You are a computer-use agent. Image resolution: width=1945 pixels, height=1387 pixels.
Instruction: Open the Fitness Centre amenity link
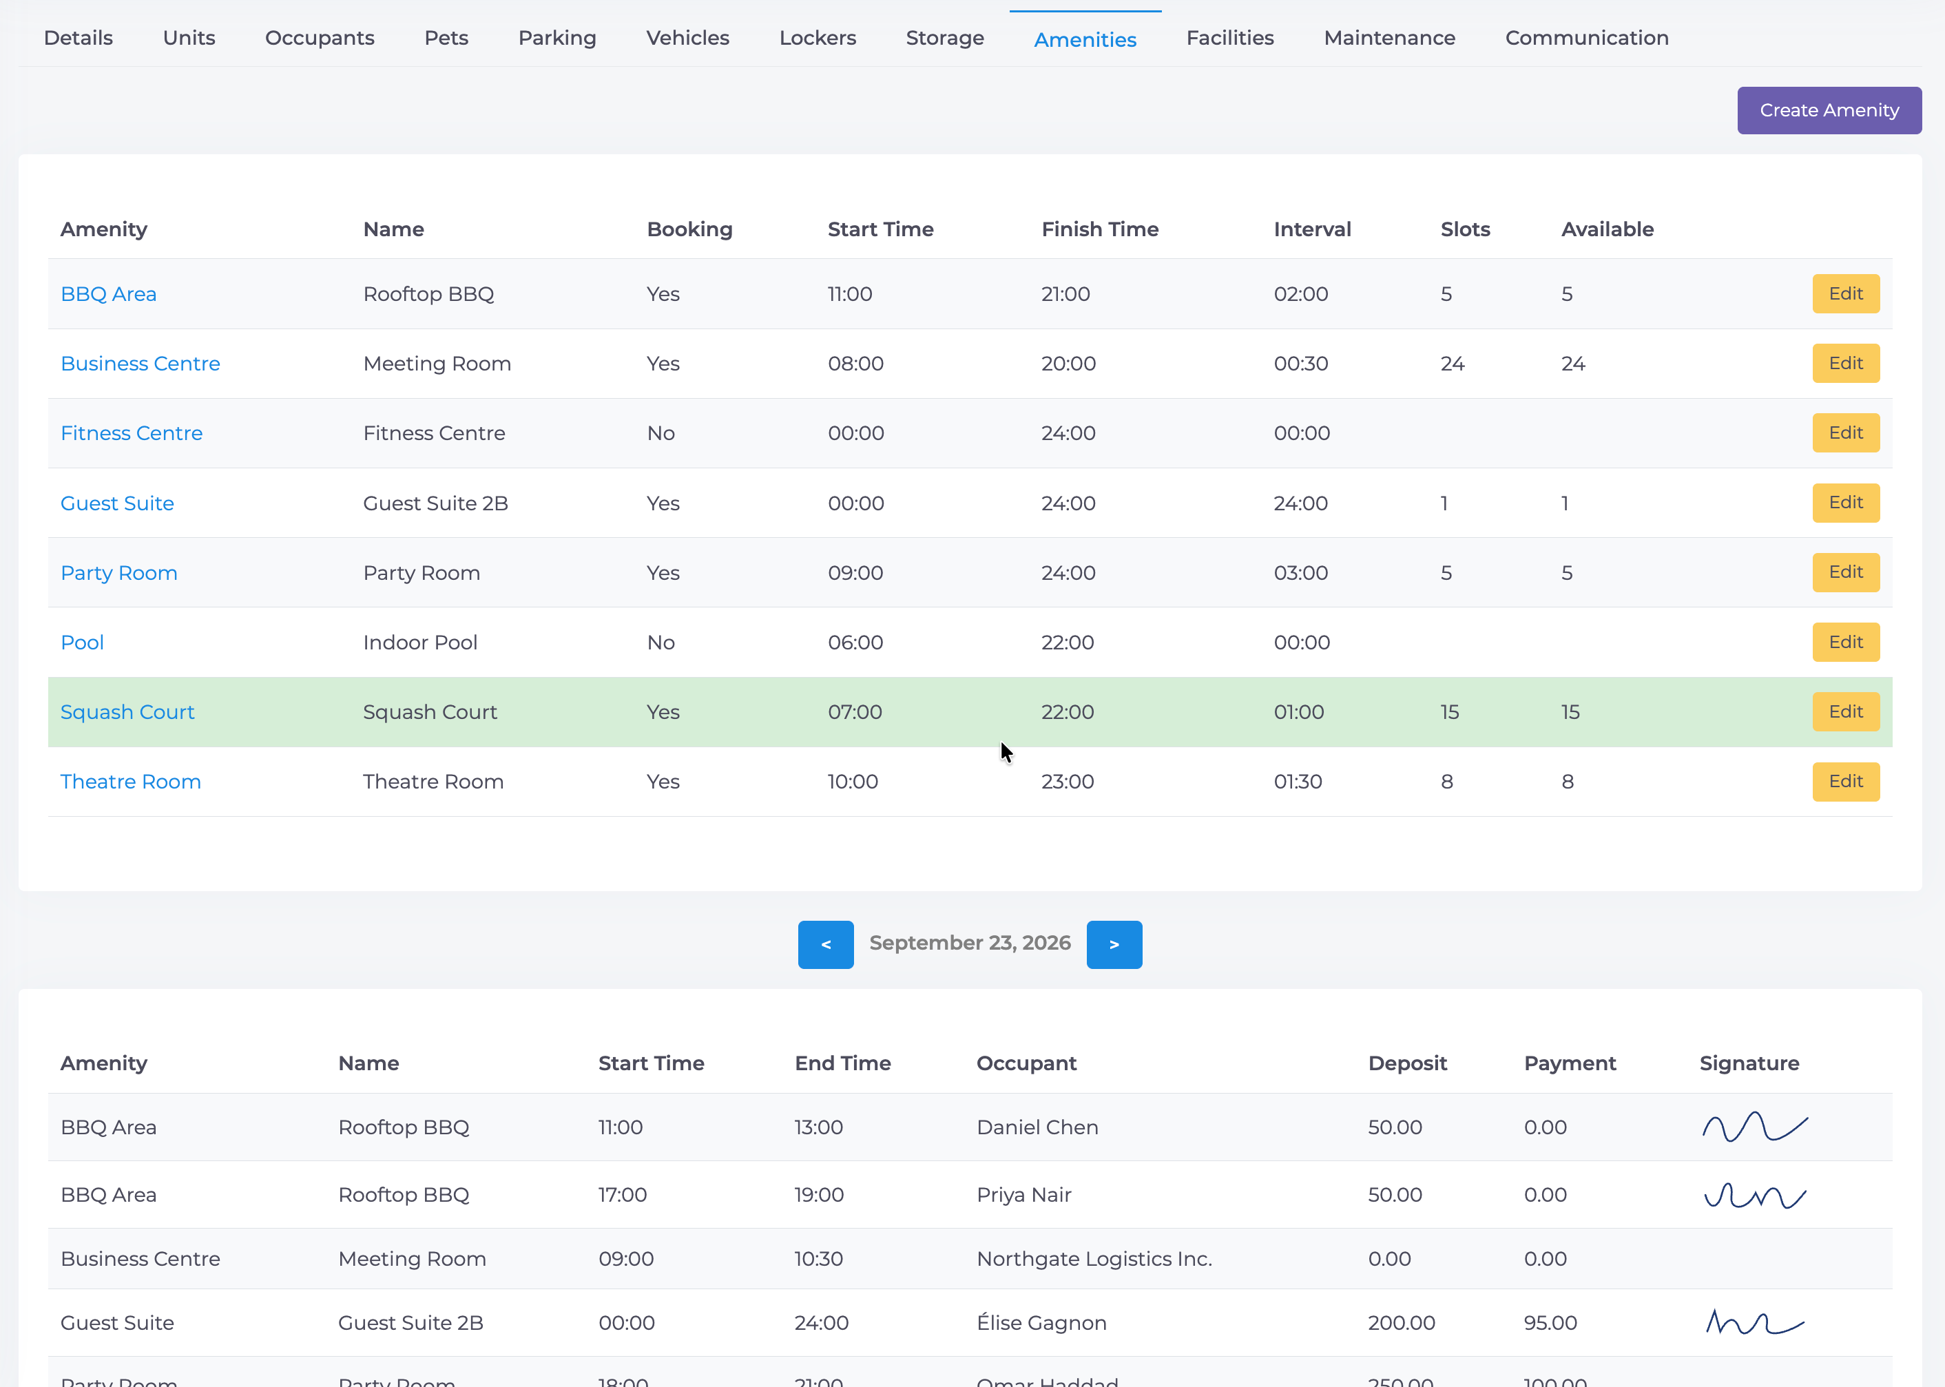tap(132, 433)
